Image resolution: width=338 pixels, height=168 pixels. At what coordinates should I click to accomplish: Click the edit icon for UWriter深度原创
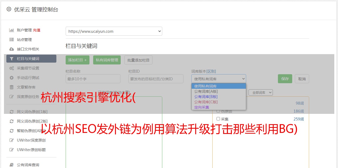(x=11, y=140)
